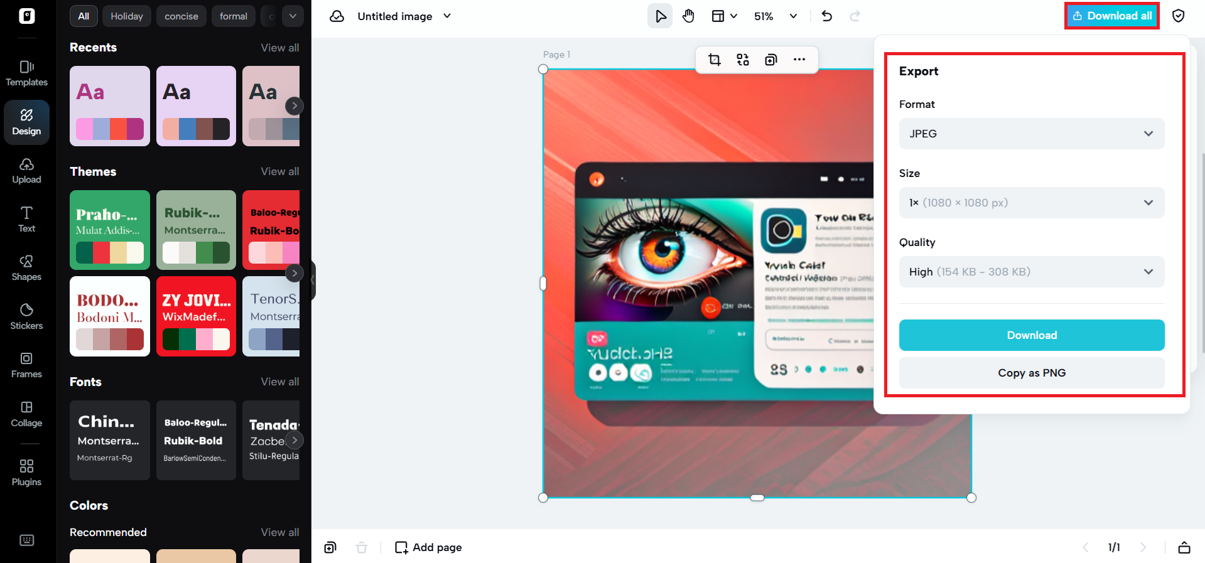Image resolution: width=1205 pixels, height=563 pixels.
Task: Apply the ZY JOVI red theme
Action: (x=196, y=316)
